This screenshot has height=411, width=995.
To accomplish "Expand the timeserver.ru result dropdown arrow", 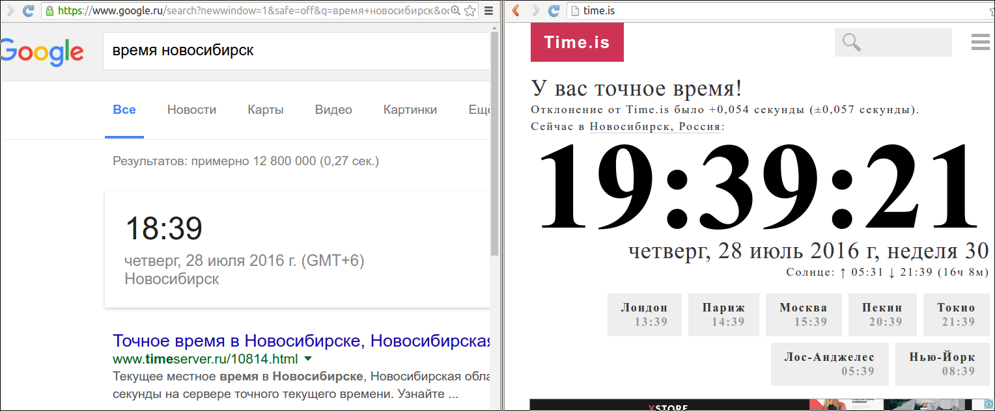I will [308, 359].
